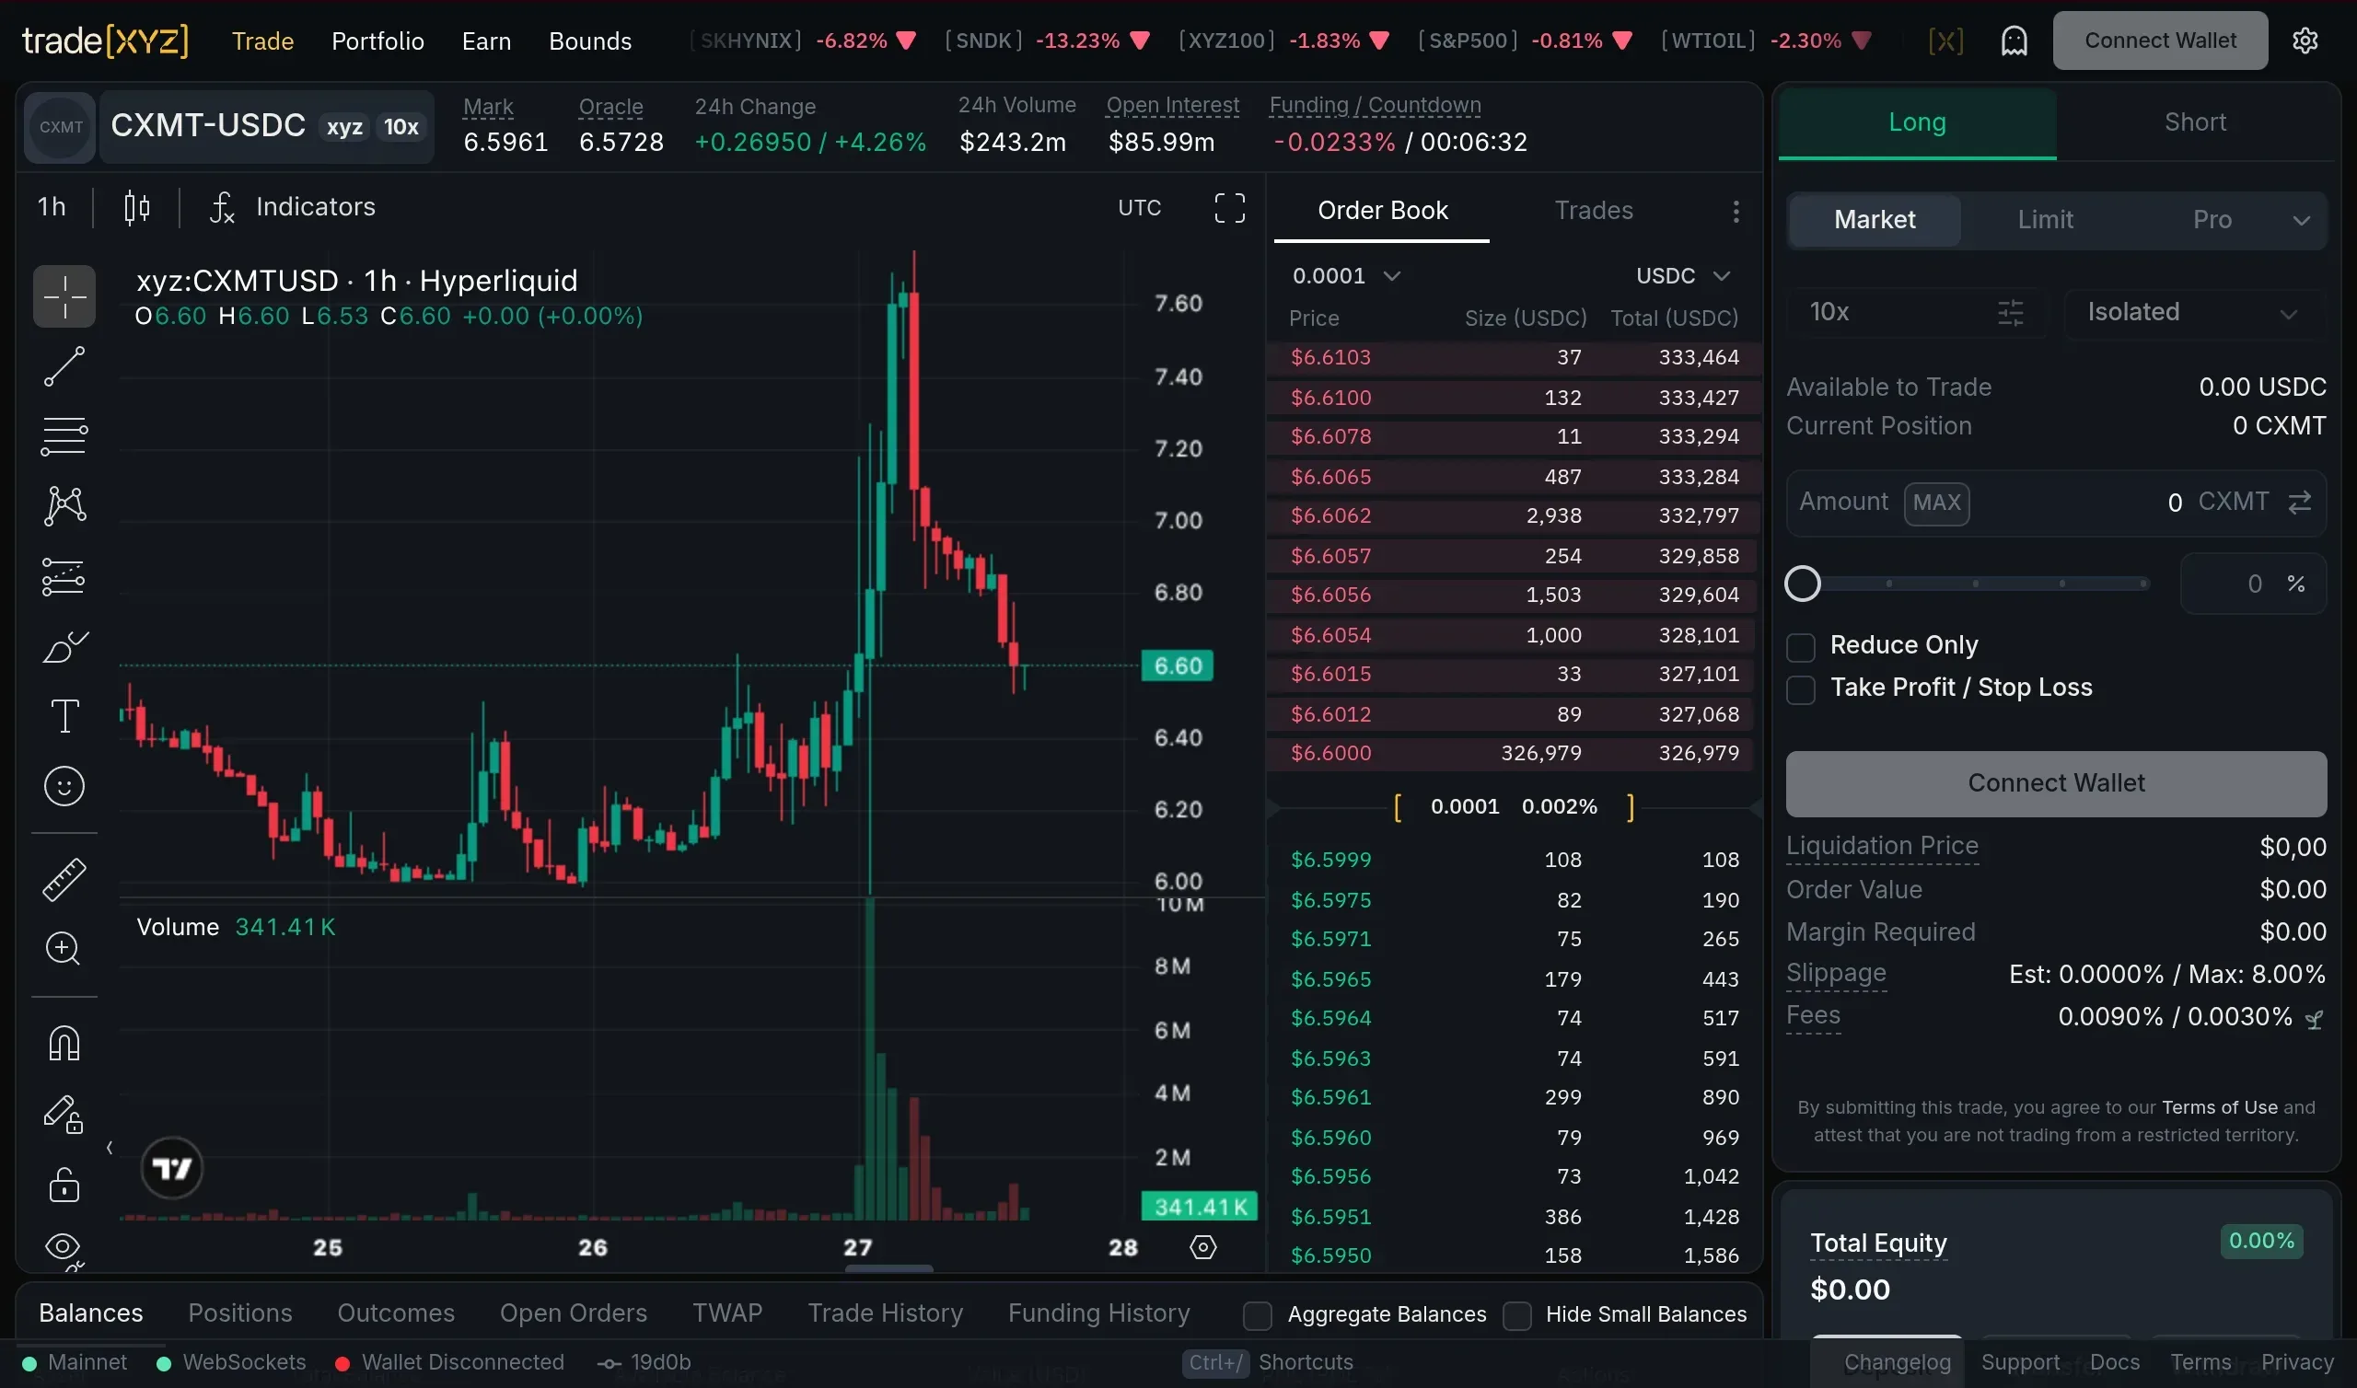Select the brush drawing tool
The height and width of the screenshot is (1388, 2357).
click(64, 646)
